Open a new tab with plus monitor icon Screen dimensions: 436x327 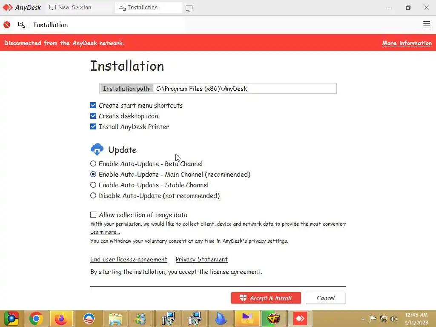click(x=189, y=8)
